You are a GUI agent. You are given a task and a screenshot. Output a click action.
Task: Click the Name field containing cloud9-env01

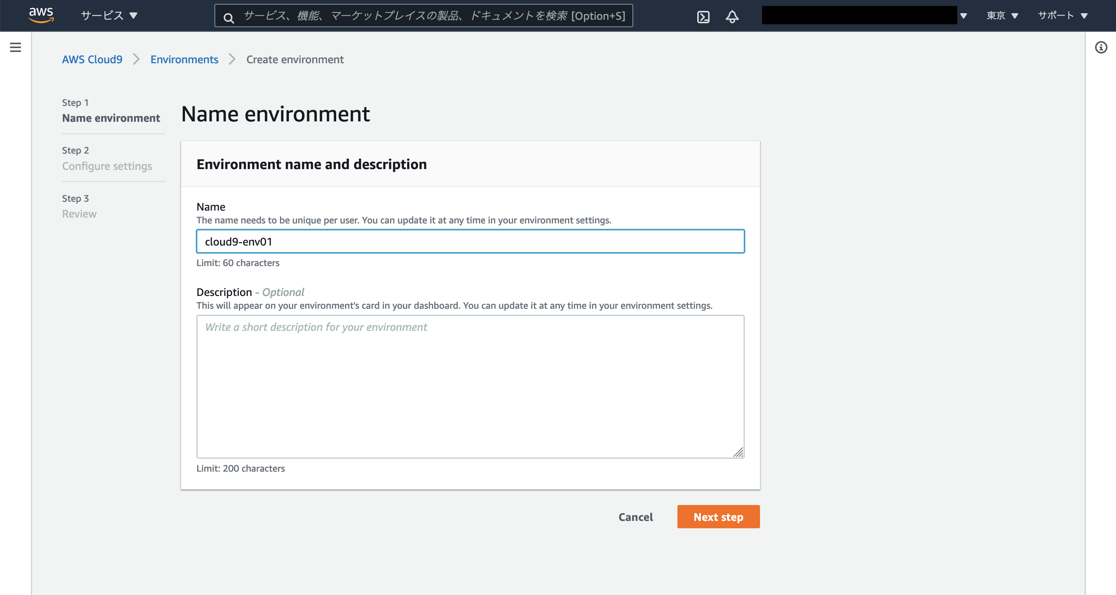click(470, 242)
